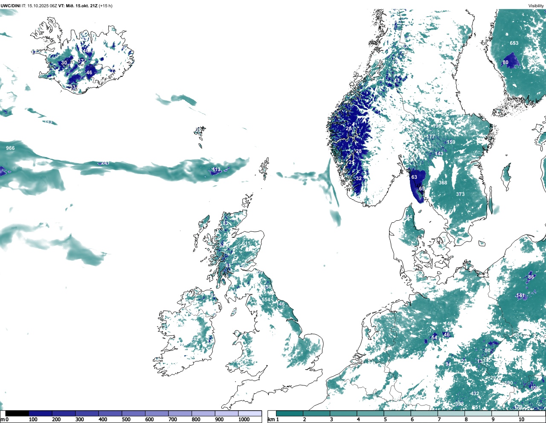Click the '30' value over western Iceland
Viewport: 546px width, 423px height.
pos(64,63)
